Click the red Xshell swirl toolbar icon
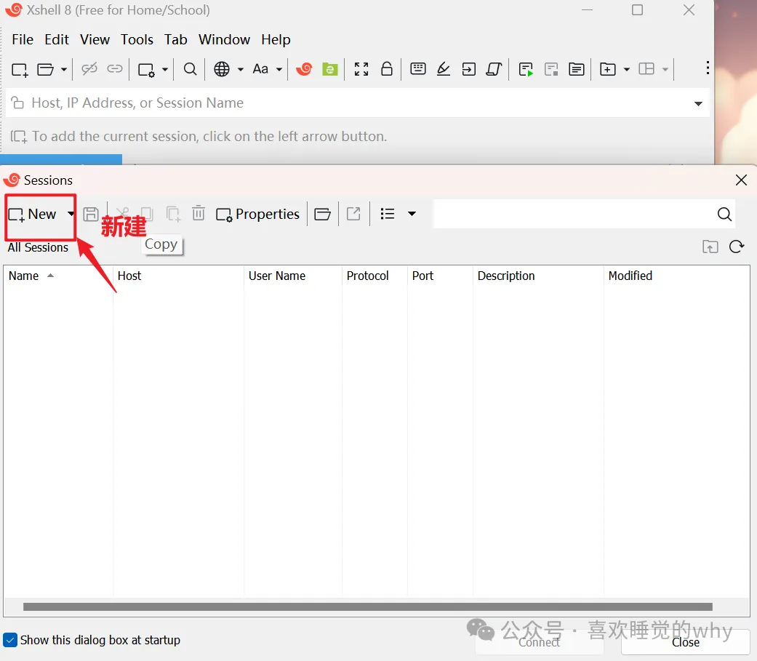 coord(304,69)
